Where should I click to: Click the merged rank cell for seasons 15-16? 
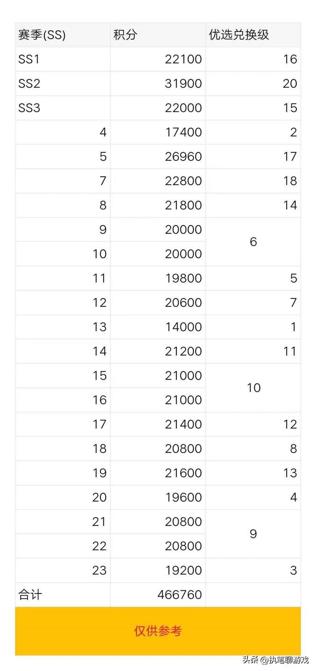pyautogui.click(x=253, y=388)
